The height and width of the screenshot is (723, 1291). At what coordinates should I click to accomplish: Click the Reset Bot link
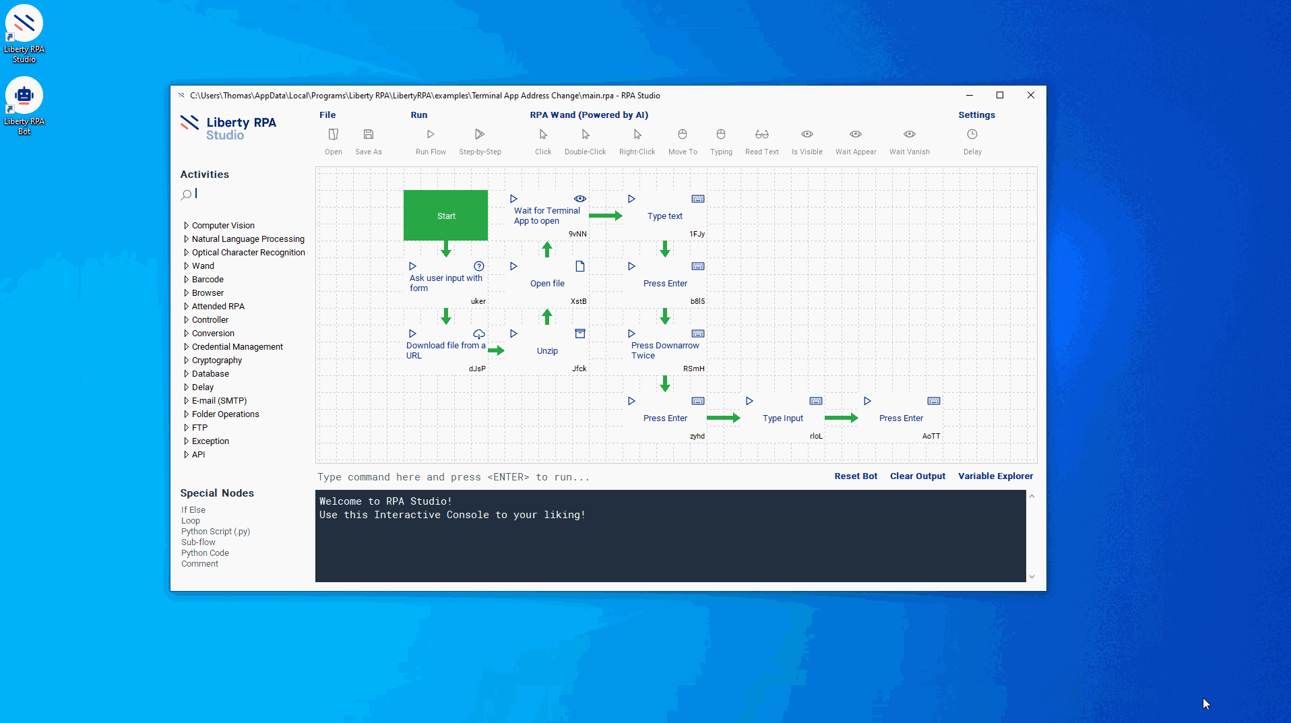point(856,476)
